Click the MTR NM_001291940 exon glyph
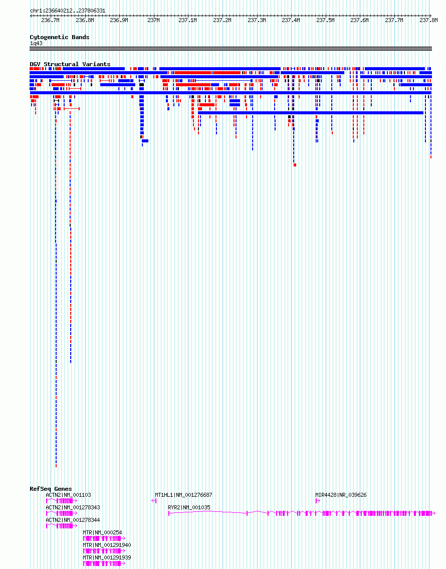This screenshot has width=446, height=569. tap(104, 551)
